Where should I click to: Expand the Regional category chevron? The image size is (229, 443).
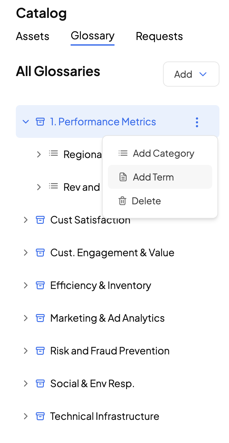[39, 154]
